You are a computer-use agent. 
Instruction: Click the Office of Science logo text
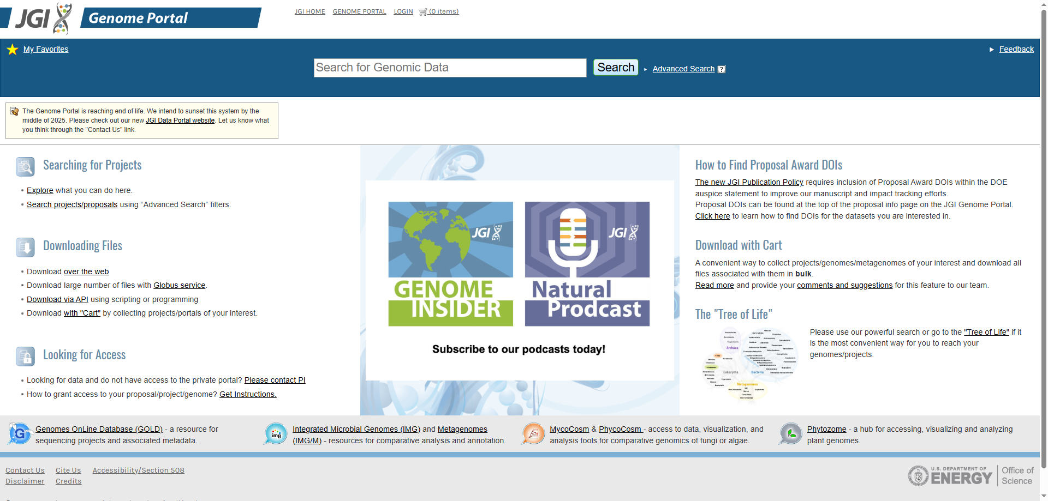(x=1017, y=476)
